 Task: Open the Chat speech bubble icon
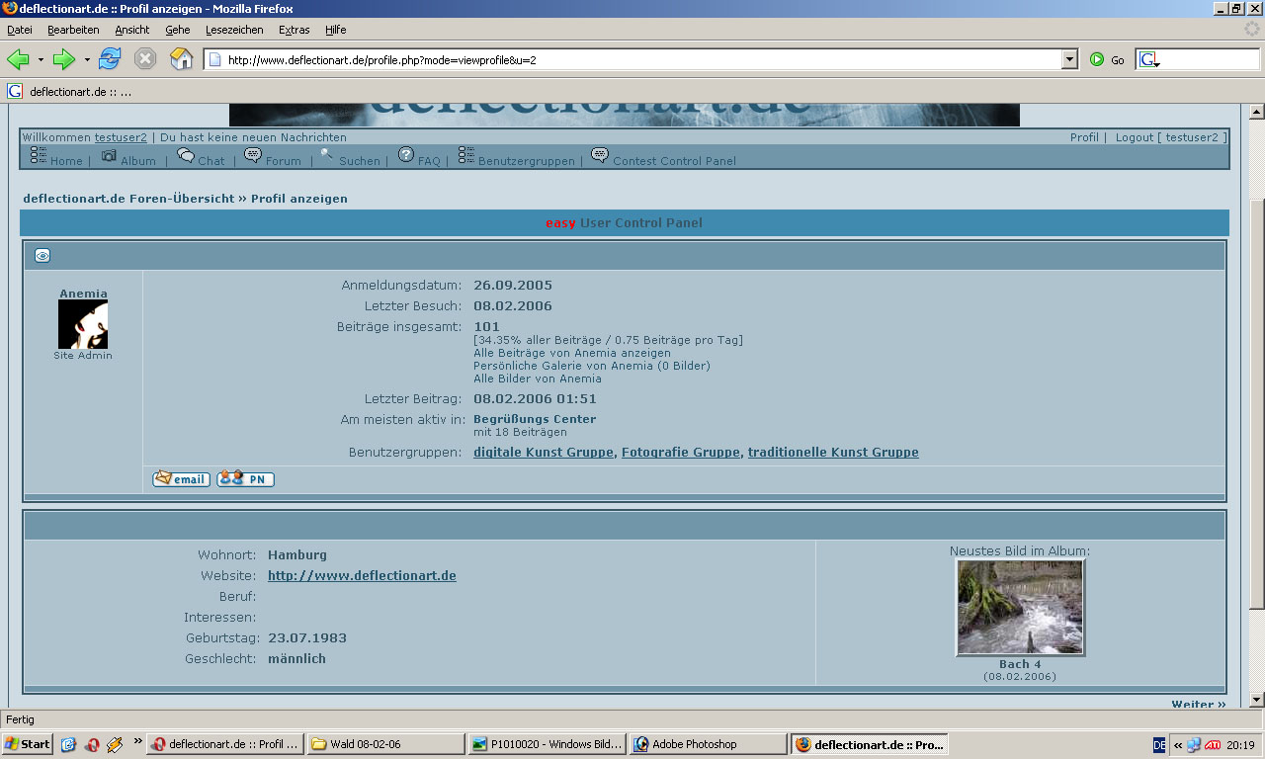pos(186,156)
